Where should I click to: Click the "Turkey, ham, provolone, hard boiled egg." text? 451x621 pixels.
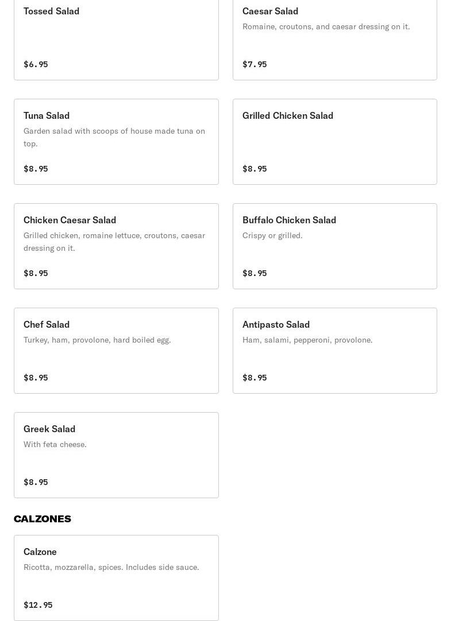click(x=97, y=340)
